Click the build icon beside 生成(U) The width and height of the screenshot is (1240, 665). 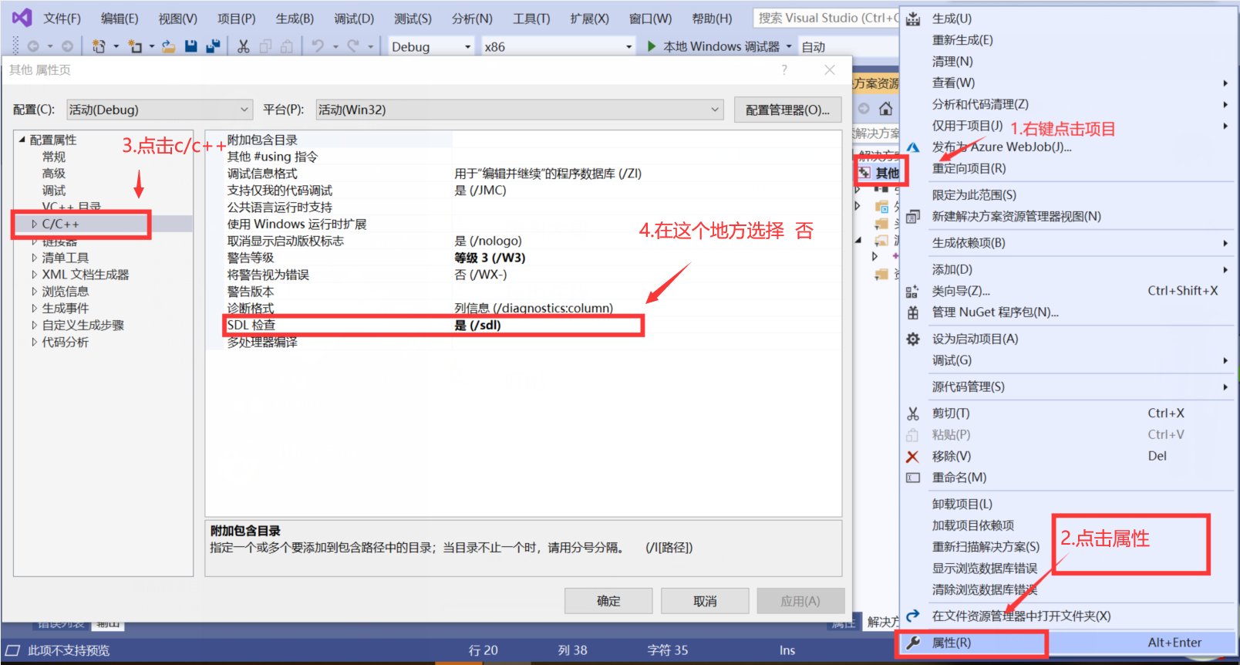[913, 19]
